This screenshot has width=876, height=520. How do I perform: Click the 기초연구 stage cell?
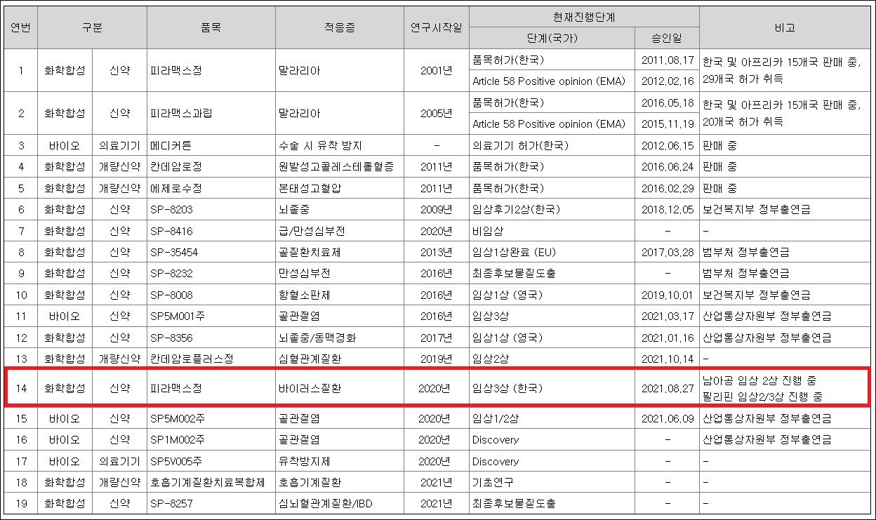552,482
